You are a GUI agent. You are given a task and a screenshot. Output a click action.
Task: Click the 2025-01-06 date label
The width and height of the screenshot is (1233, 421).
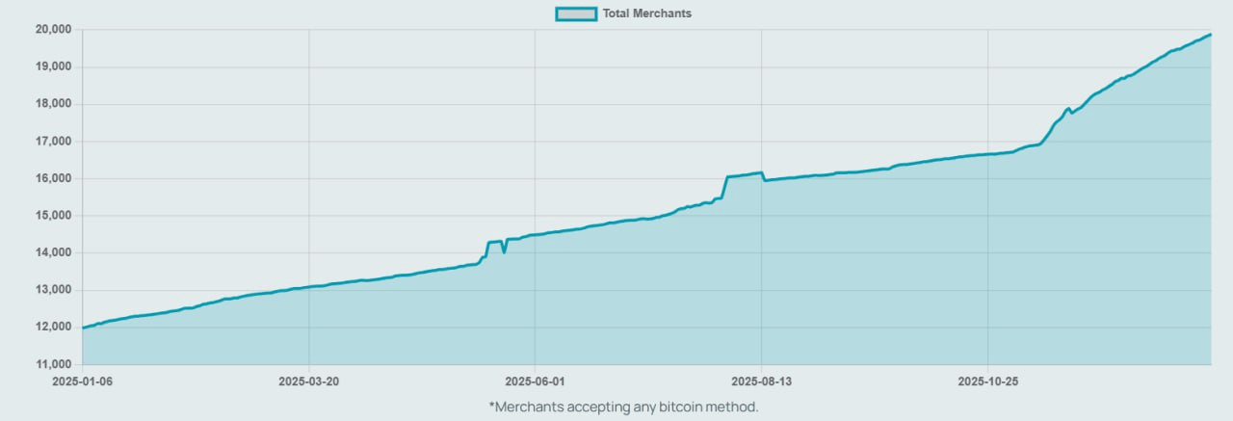point(83,381)
